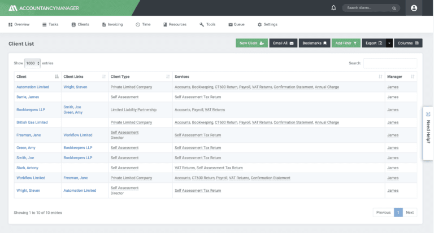Open the Stark, Antony client
The height and width of the screenshot is (233, 434).
click(x=27, y=168)
